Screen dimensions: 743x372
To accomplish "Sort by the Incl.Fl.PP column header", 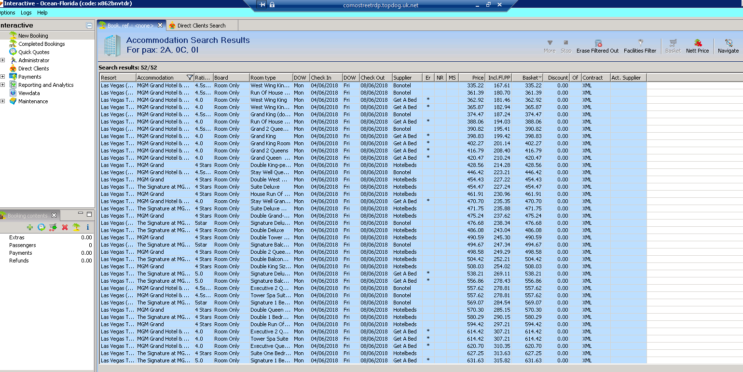I will pos(499,78).
